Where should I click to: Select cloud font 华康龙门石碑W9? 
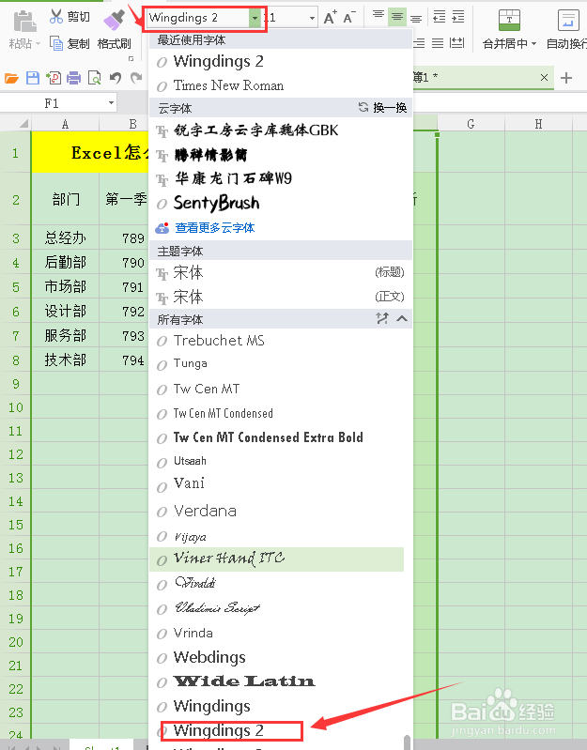pyautogui.click(x=280, y=179)
